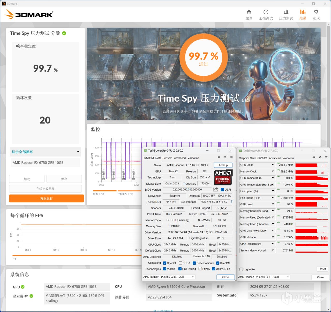Screen dimensions: 331x312
Task: Click the green checkmark next to 显示屏 #1
Action: pos(31,296)
